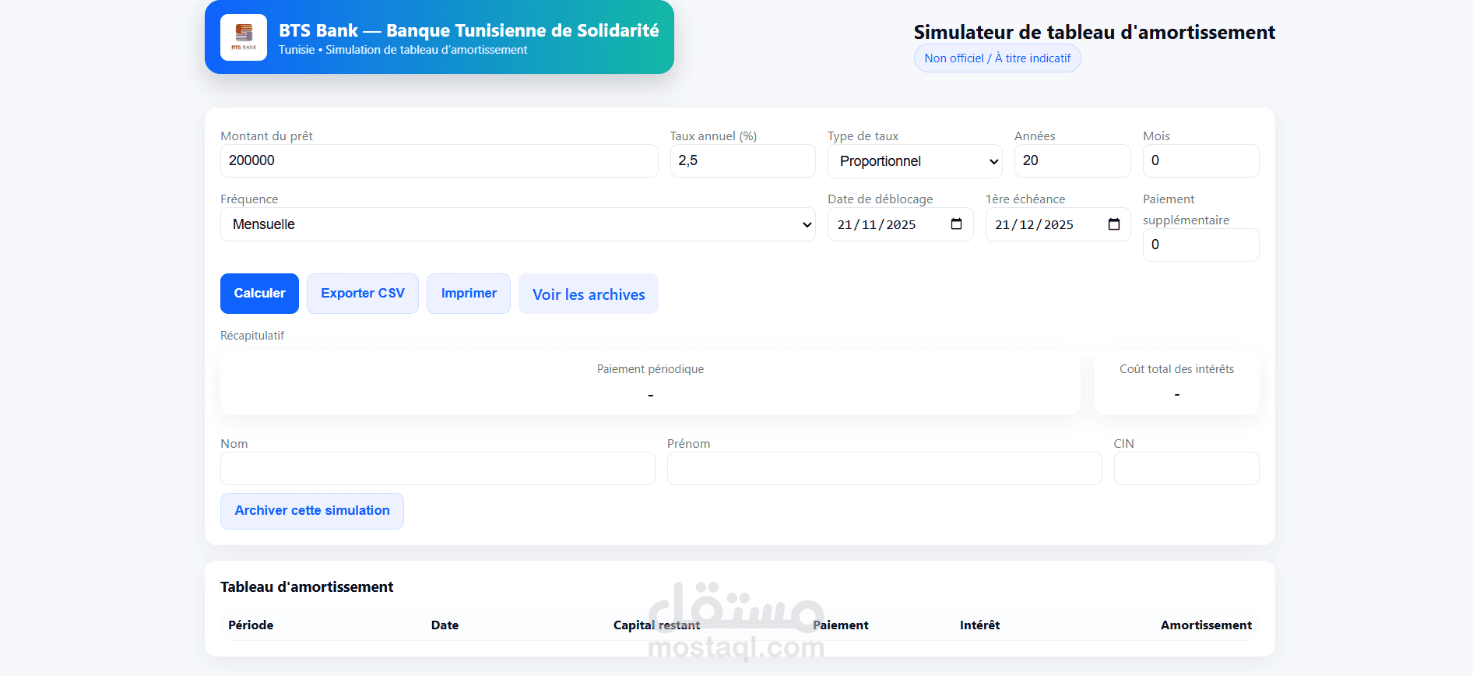Click the Amortissement column header
Viewport: 1473px width, 676px height.
(1206, 625)
